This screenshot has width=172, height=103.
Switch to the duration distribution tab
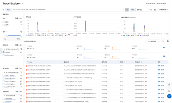[133, 18]
